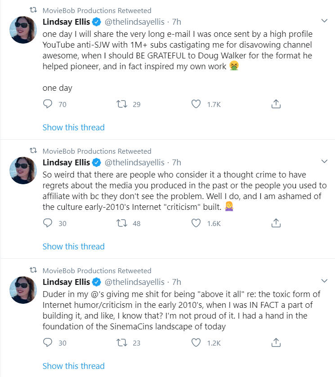Reply to the Doug Walker email tweet
Image resolution: width=335 pixels, height=377 pixels.
48,104
